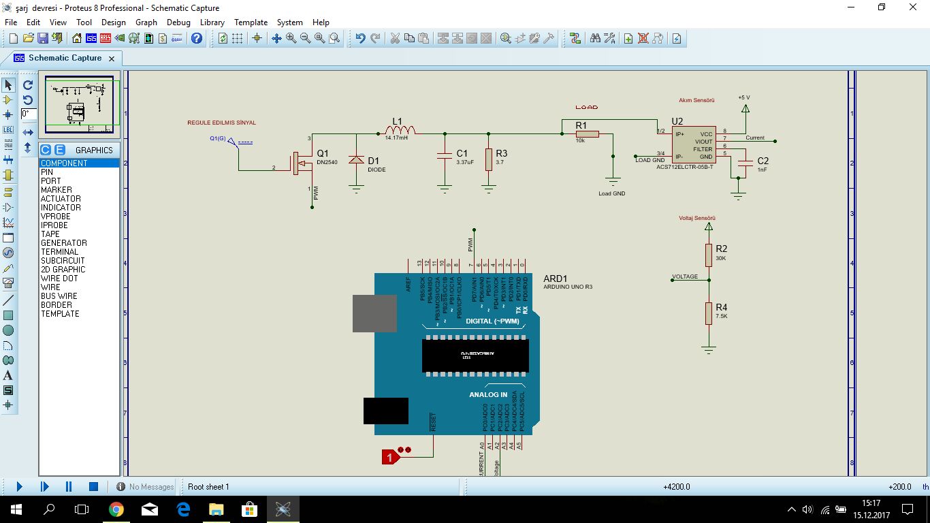
Task: Click the undo arrow icon
Action: pyautogui.click(x=360, y=38)
